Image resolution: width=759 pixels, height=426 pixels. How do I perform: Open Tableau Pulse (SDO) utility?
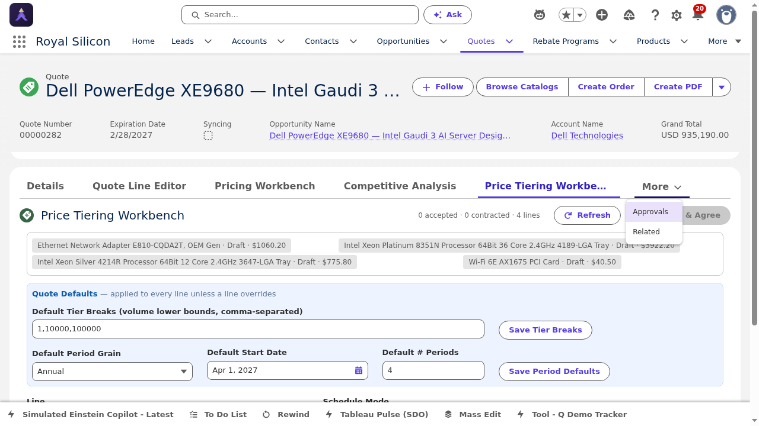pyautogui.click(x=377, y=414)
